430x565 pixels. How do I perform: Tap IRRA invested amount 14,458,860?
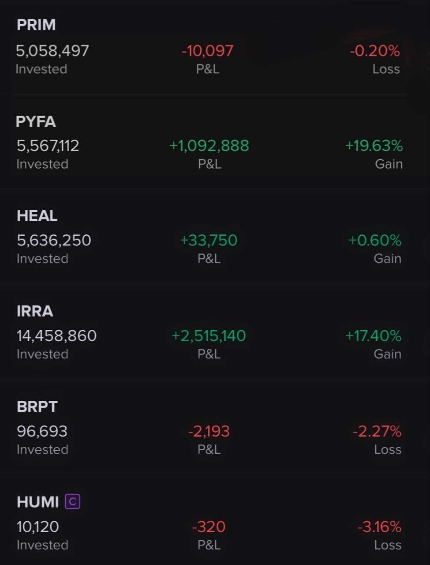pyautogui.click(x=56, y=335)
